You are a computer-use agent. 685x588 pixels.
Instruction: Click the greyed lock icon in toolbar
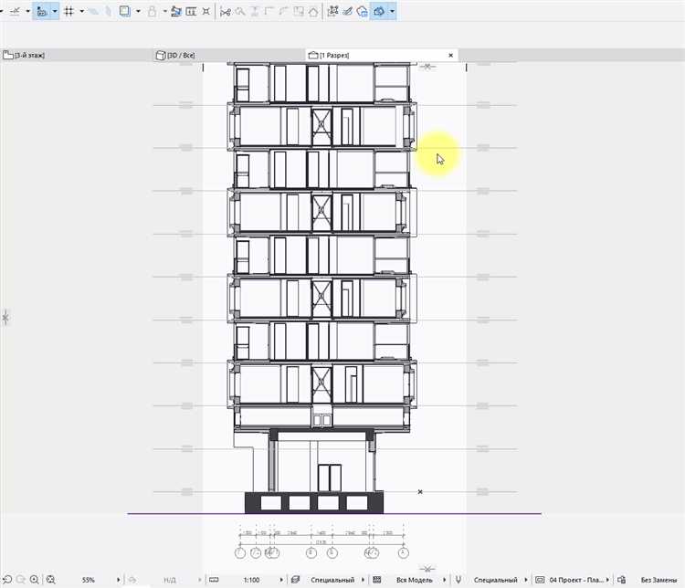coord(152,11)
